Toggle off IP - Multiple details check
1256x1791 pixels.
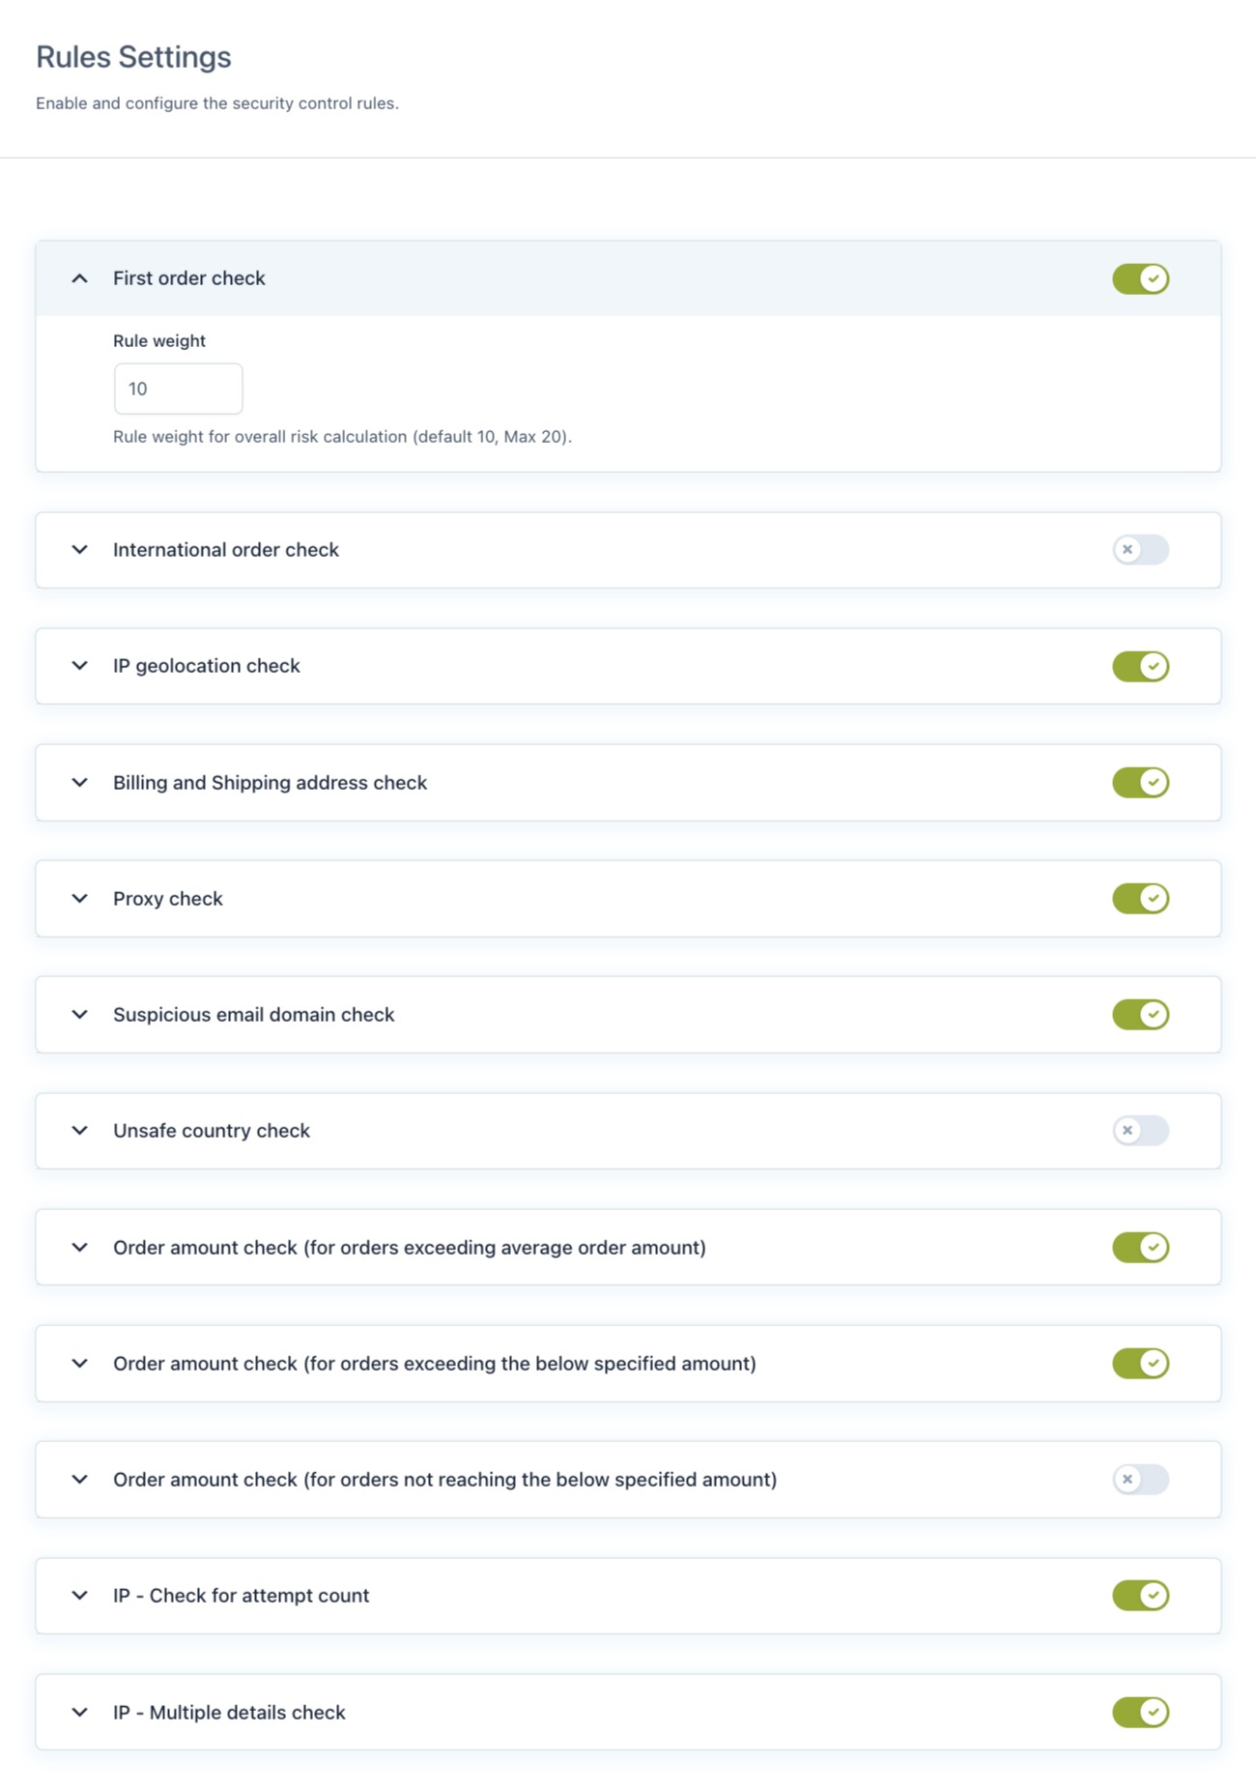(1140, 1713)
